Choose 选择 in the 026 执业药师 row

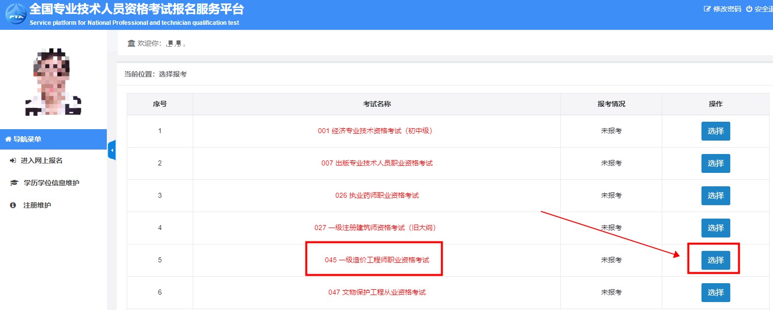pyautogui.click(x=715, y=196)
